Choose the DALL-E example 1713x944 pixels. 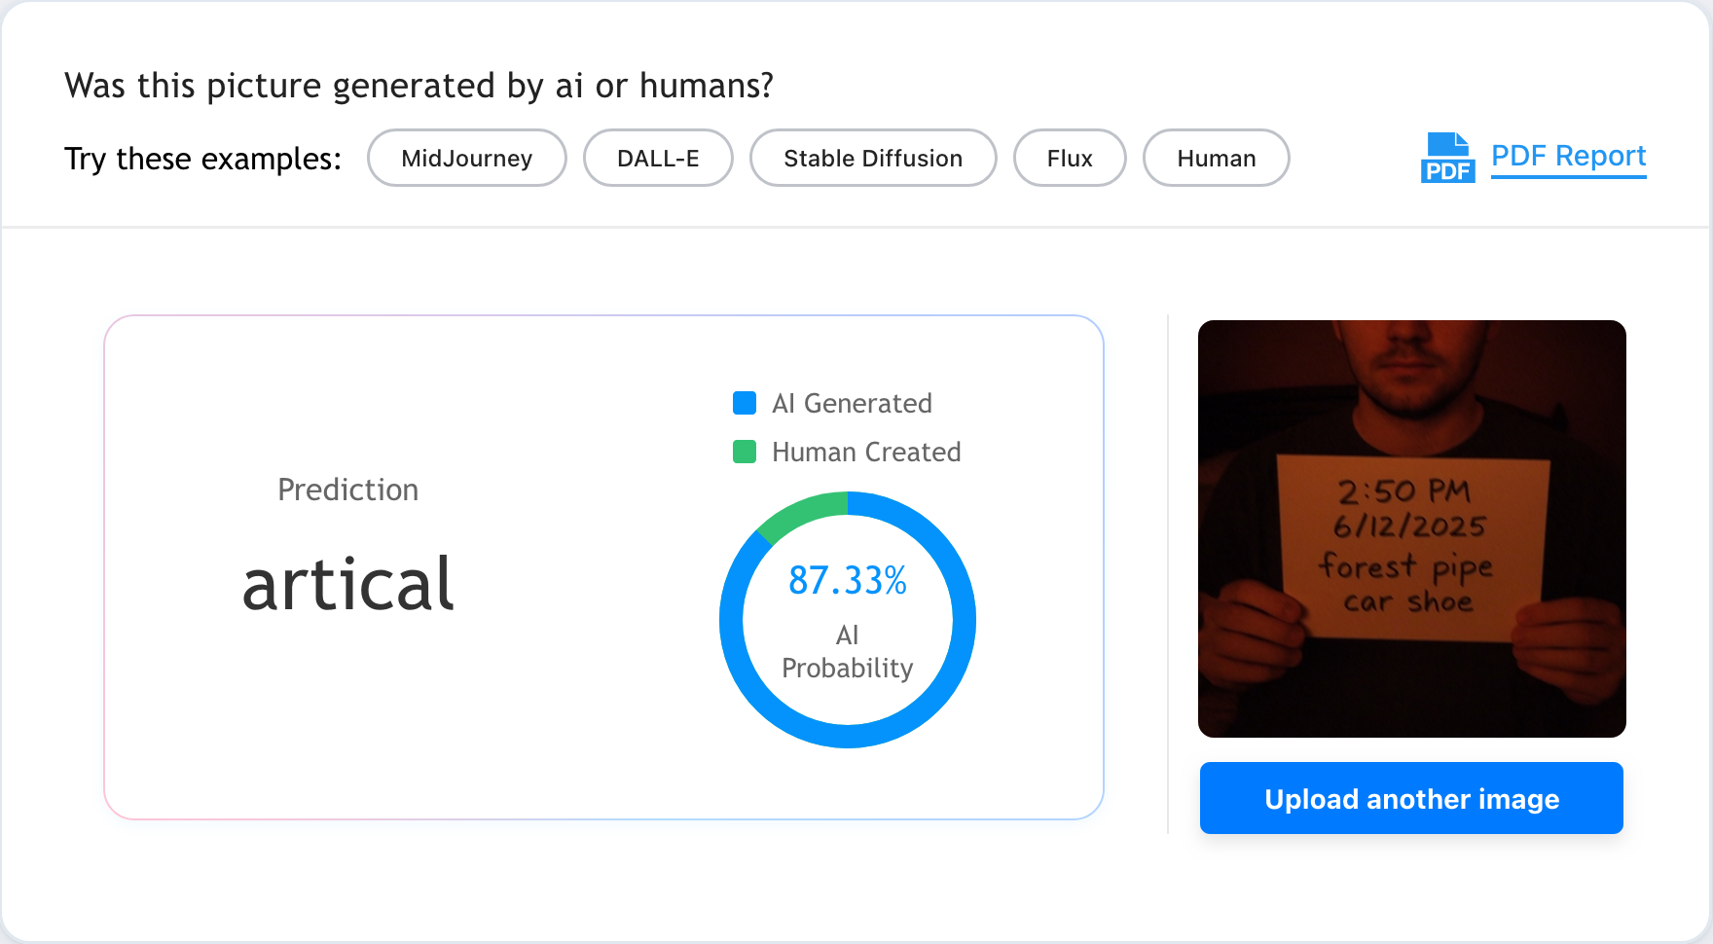658,158
